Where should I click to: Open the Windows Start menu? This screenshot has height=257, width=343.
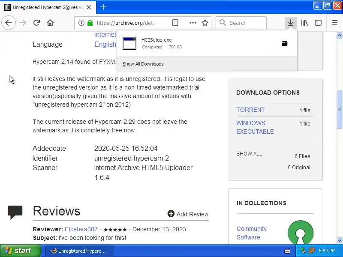tap(21, 251)
